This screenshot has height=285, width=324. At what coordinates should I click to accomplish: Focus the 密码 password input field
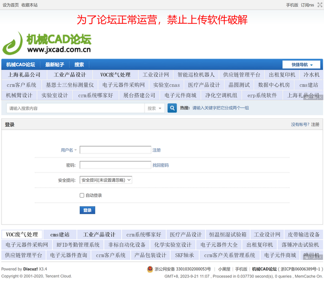115,165
